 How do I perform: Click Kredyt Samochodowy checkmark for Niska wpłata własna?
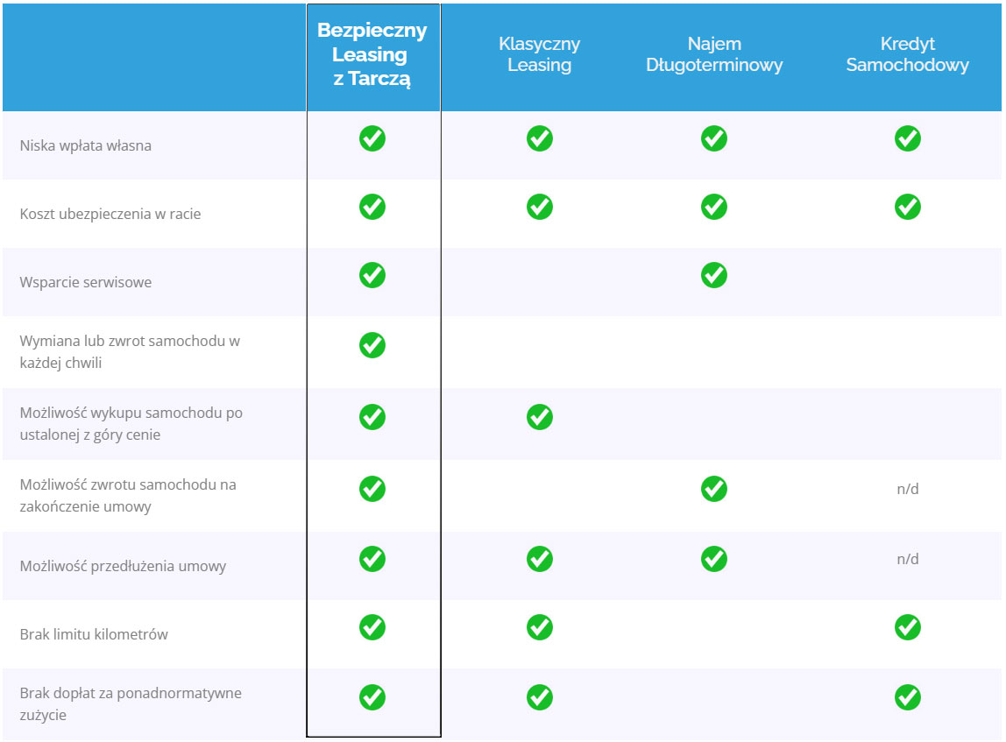(908, 138)
